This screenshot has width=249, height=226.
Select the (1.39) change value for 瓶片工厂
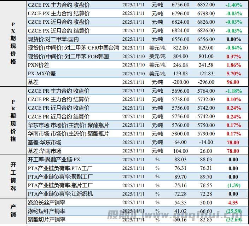(x=233, y=185)
